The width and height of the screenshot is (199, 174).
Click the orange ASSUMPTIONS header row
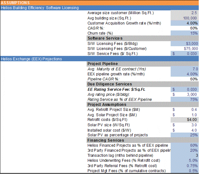tap(99, 3)
